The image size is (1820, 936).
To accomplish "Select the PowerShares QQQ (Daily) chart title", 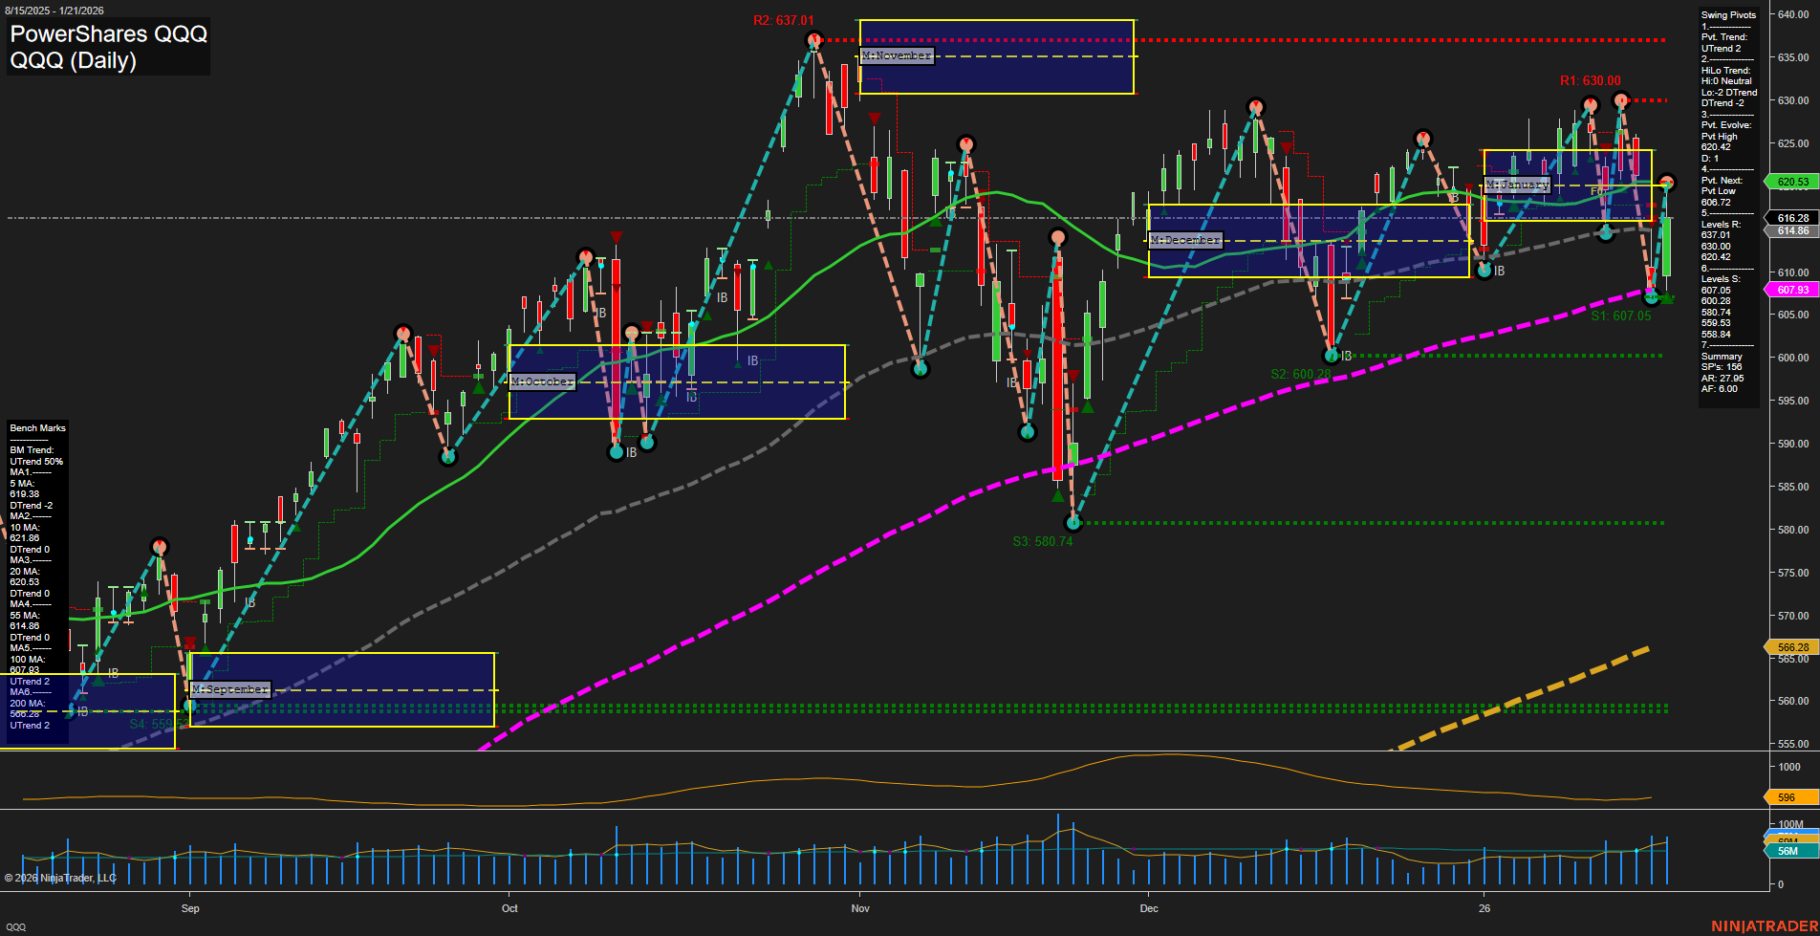I will pyautogui.click(x=108, y=48).
